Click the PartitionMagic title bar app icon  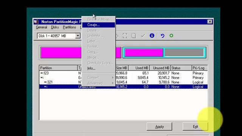pyautogui.click(x=36, y=22)
